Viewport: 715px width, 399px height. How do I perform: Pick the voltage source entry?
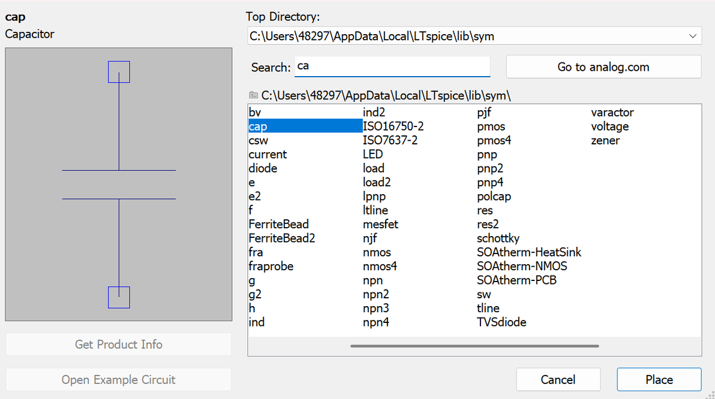[x=609, y=126]
